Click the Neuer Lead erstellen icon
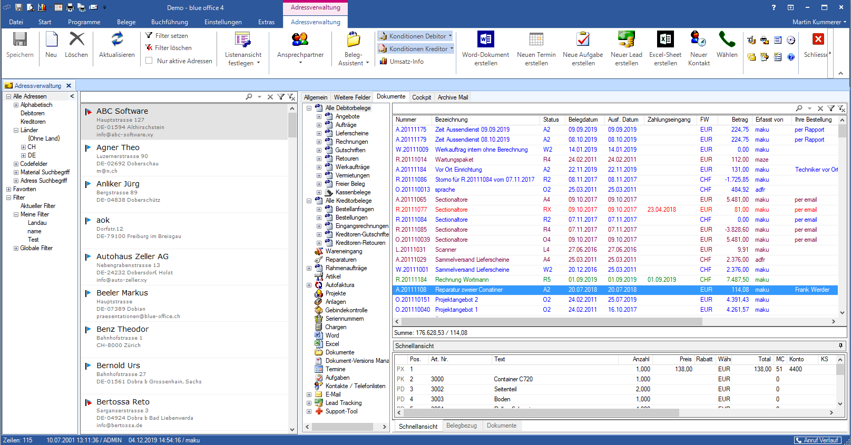Image resolution: width=851 pixels, height=445 pixels. (x=626, y=40)
